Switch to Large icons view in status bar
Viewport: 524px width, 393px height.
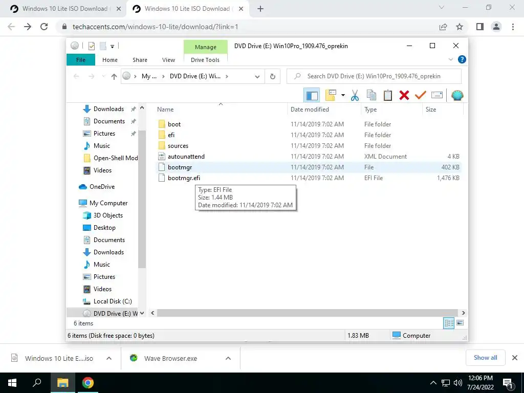[x=460, y=323]
